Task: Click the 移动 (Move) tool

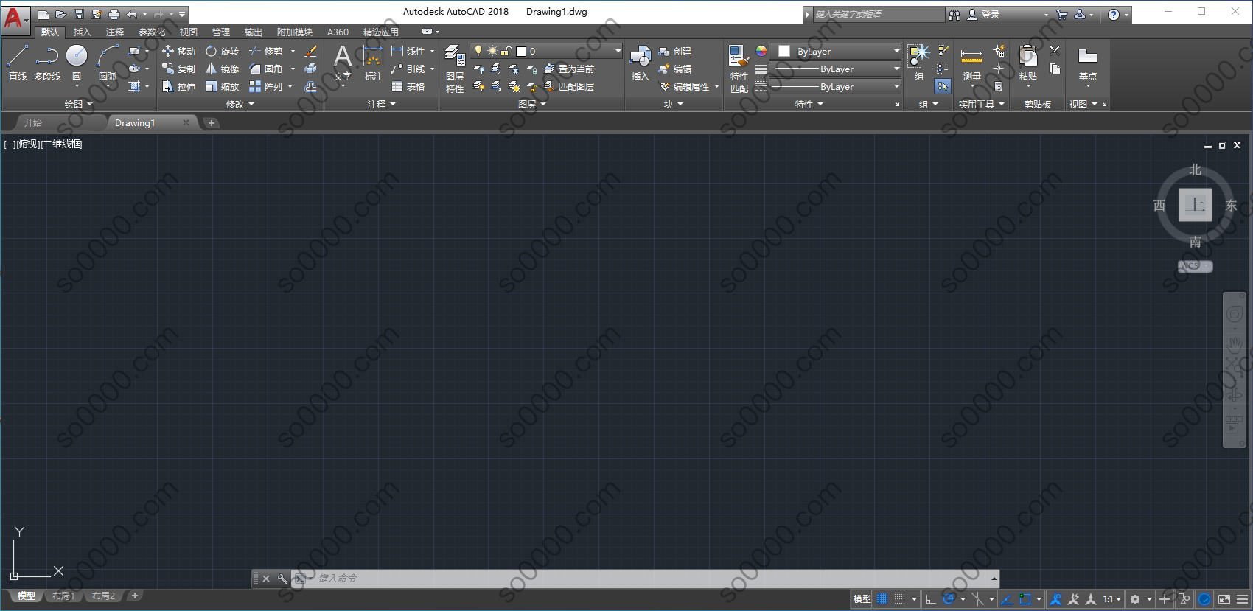Action: click(x=179, y=51)
